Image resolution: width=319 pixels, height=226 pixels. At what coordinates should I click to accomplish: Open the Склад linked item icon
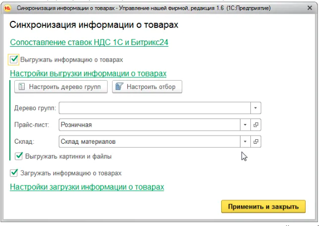click(256, 142)
